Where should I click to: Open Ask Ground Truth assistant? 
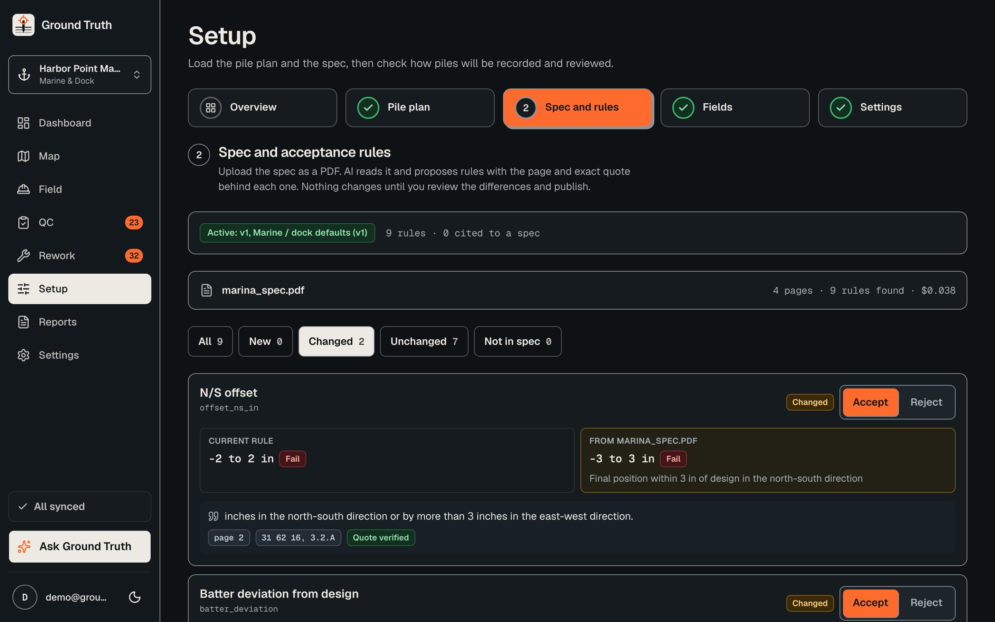pyautogui.click(x=80, y=547)
